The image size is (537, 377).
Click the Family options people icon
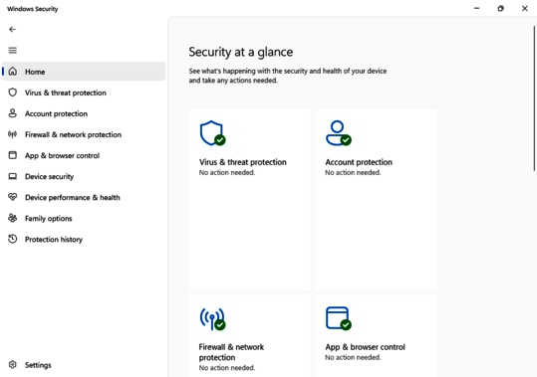[x=13, y=218]
